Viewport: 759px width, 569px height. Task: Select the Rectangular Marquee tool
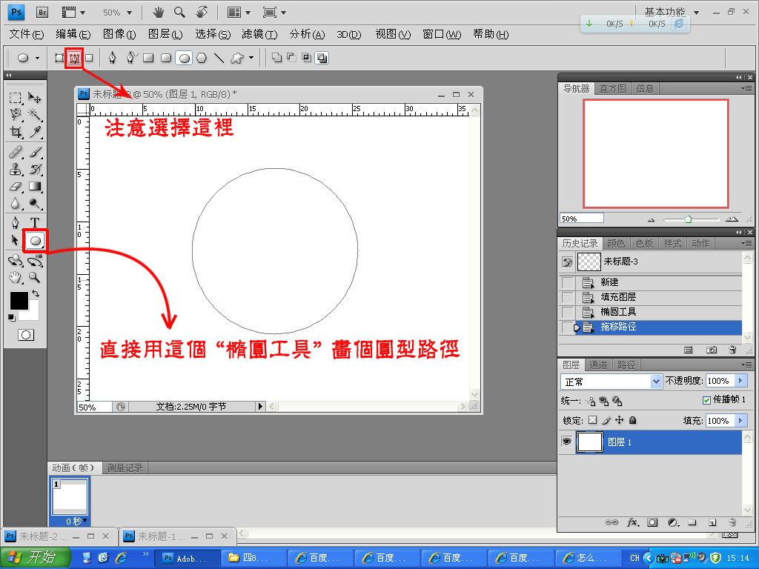click(16, 98)
